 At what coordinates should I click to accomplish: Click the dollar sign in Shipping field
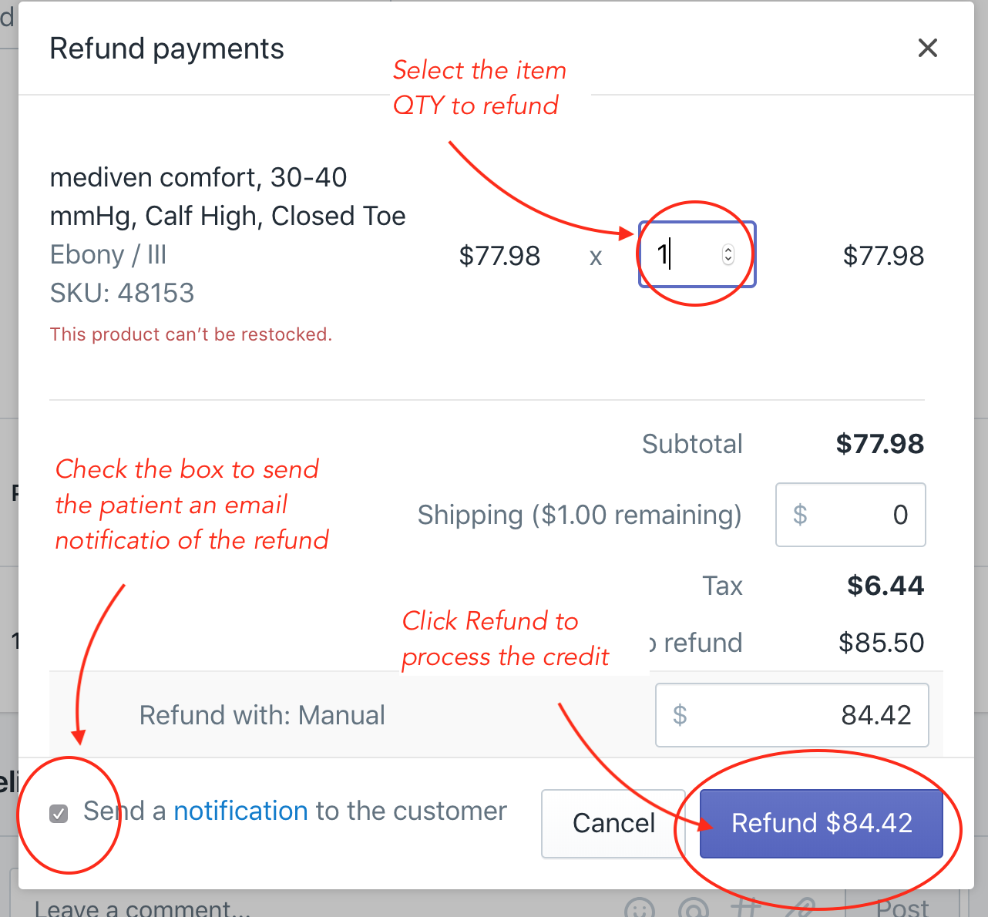point(800,514)
